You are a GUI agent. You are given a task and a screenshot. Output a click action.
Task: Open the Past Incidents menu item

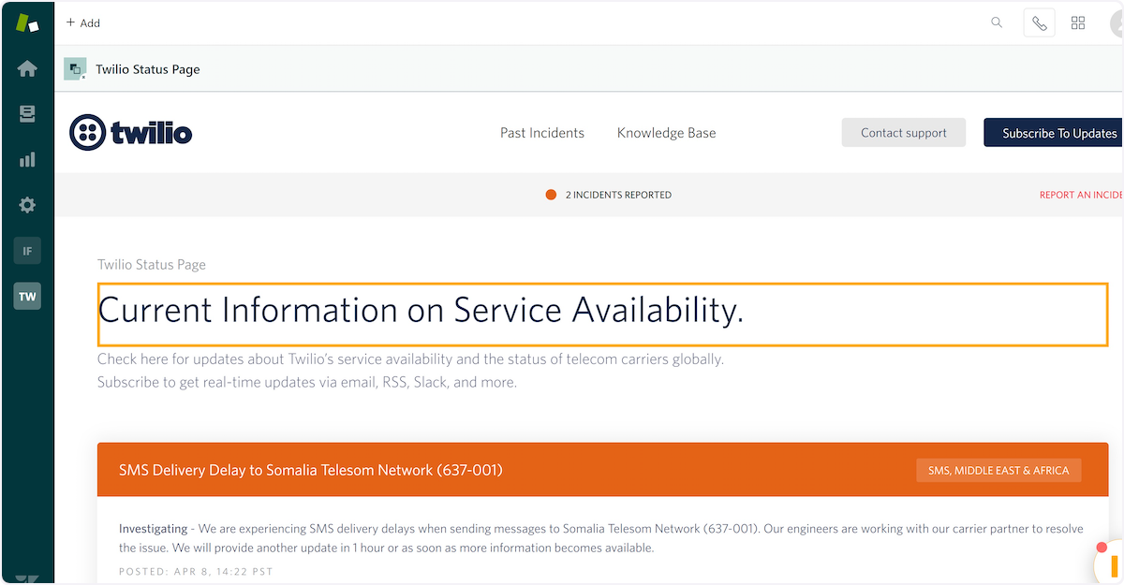(542, 133)
